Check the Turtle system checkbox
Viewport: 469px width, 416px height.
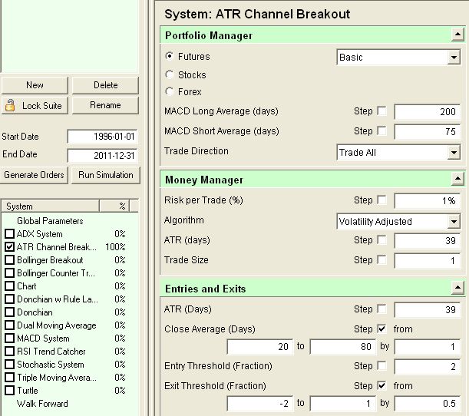click(x=9, y=390)
